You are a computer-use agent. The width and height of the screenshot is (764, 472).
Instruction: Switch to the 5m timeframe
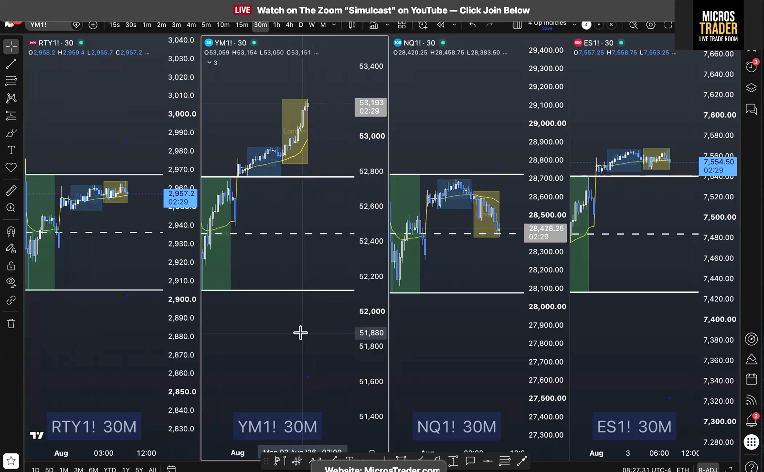click(206, 25)
